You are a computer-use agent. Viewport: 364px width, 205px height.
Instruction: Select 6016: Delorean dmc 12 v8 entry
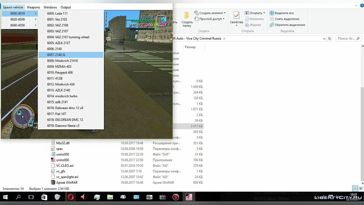click(69, 108)
